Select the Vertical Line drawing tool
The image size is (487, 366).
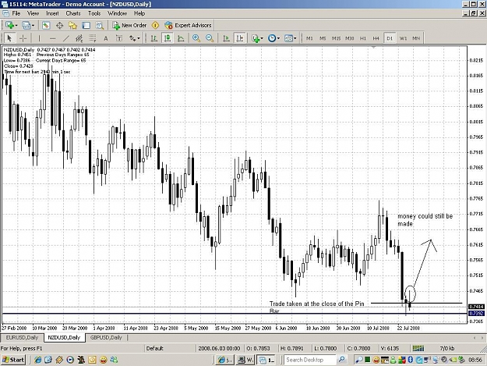(x=39, y=38)
